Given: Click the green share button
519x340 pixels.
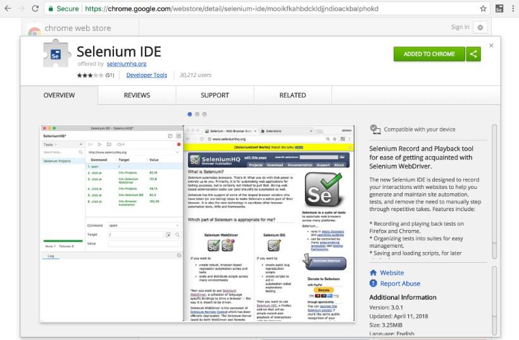Looking at the screenshot, I should click(x=473, y=54).
